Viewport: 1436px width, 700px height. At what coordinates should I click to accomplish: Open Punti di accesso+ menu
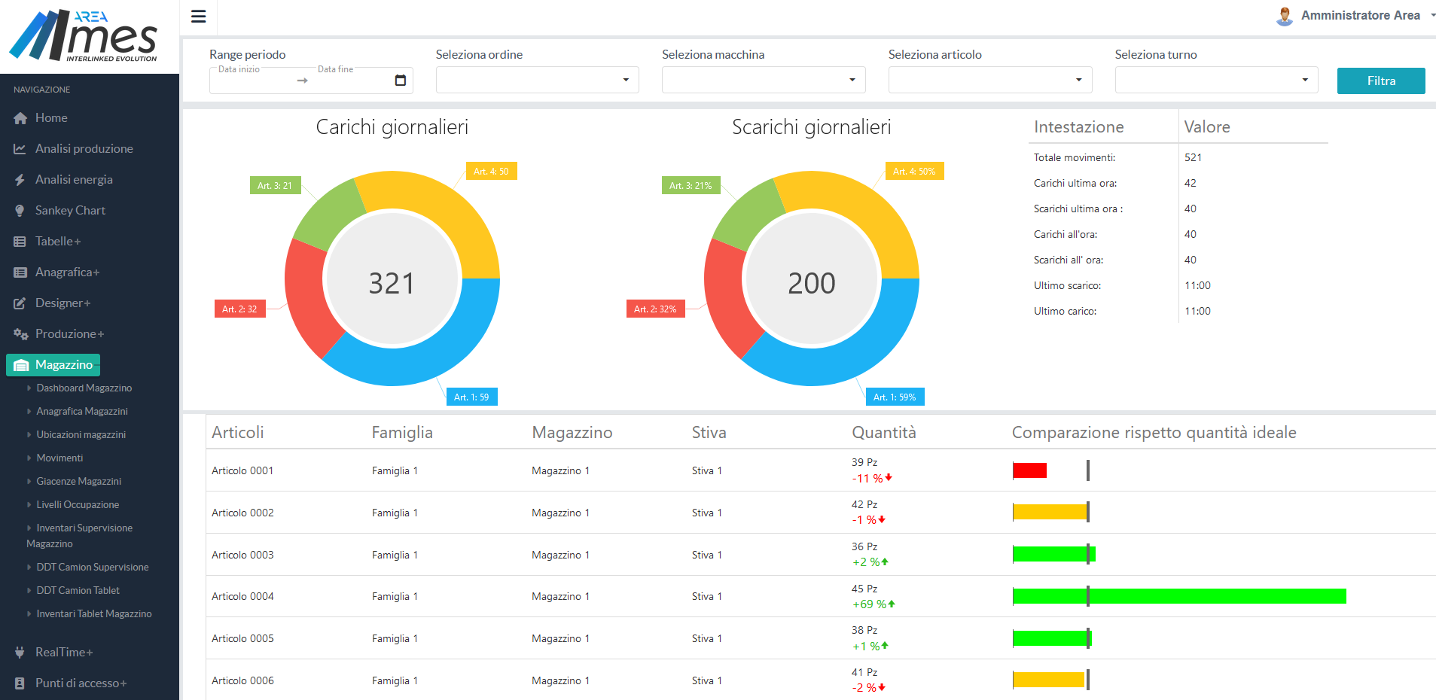click(81, 683)
